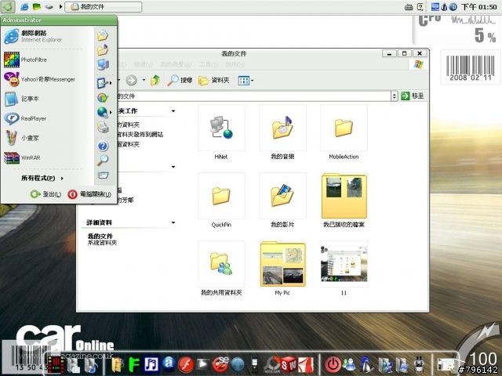This screenshot has width=502, height=376.
Task: Select the 我的音樂 folder
Action: (282, 132)
